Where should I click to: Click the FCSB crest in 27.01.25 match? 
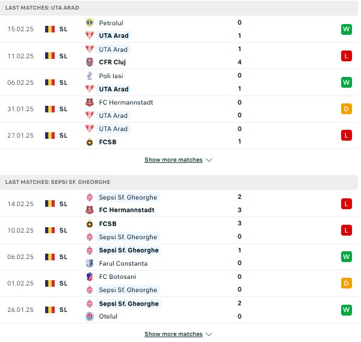pos(90,142)
